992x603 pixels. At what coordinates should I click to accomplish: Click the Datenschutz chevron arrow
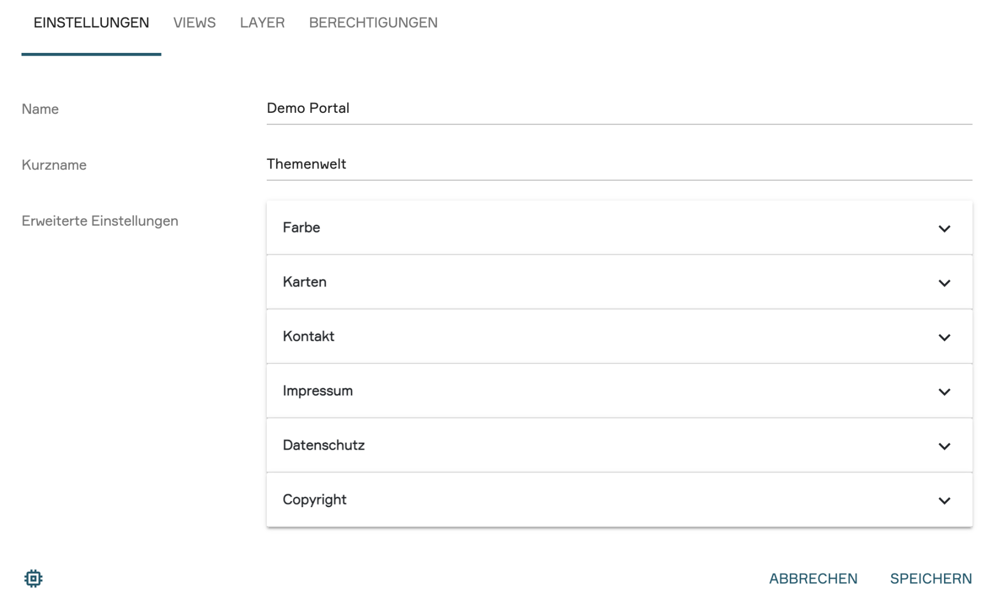click(944, 446)
